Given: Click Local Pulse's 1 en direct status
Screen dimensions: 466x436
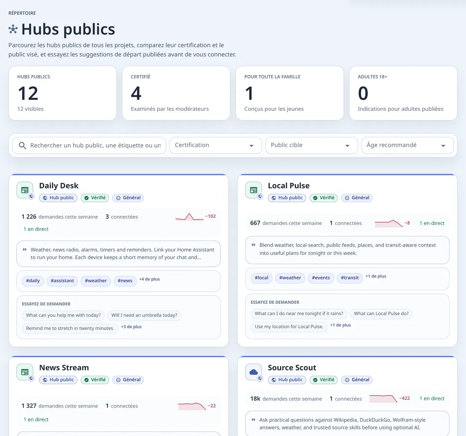Looking at the screenshot, I should coord(432,223).
